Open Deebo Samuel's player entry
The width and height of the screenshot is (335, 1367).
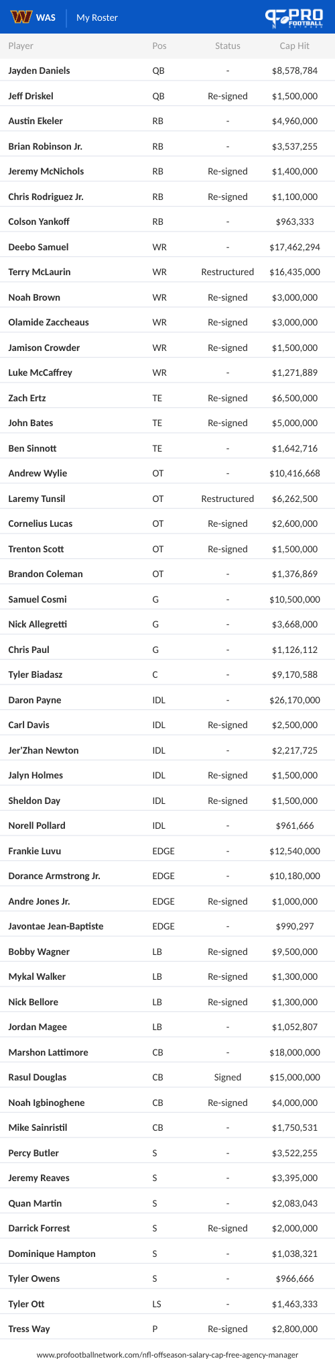click(x=38, y=247)
